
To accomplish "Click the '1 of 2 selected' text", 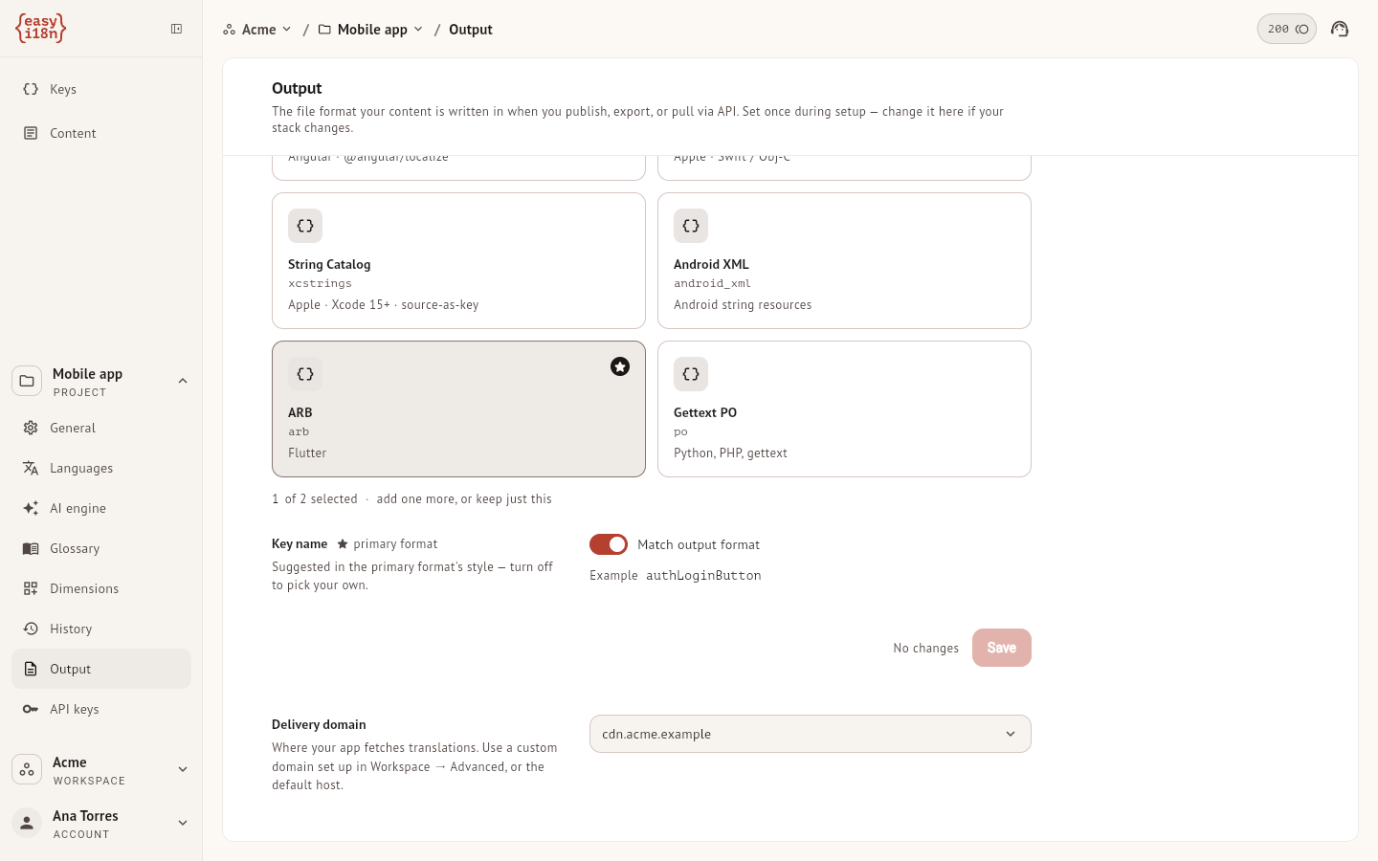I will pos(315,499).
